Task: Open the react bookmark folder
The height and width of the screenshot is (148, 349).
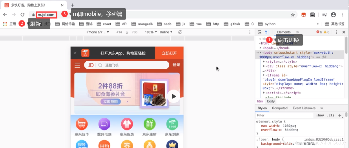Action: click(x=104, y=24)
